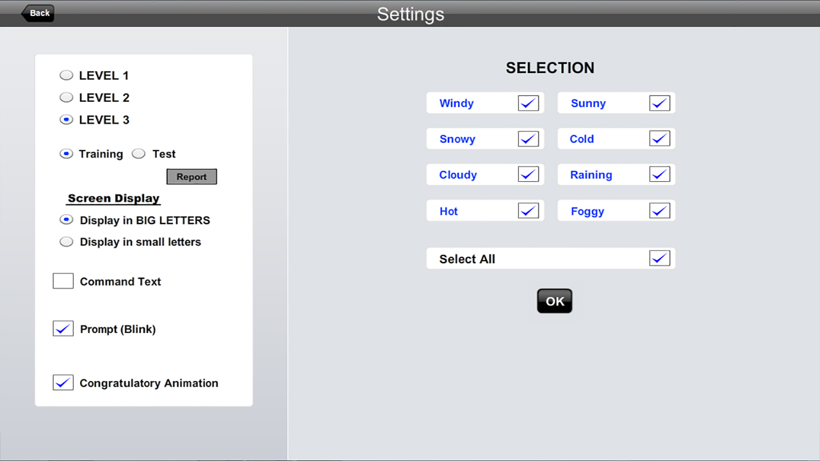Select Display in BIG LETTERS option
This screenshot has height=461, width=820.
(x=66, y=220)
